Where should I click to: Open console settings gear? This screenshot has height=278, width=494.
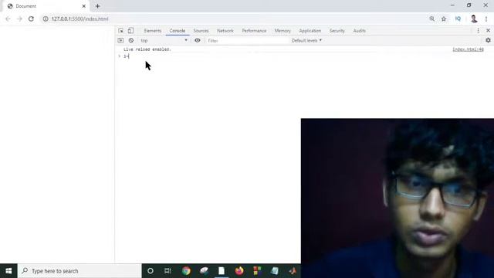click(488, 40)
